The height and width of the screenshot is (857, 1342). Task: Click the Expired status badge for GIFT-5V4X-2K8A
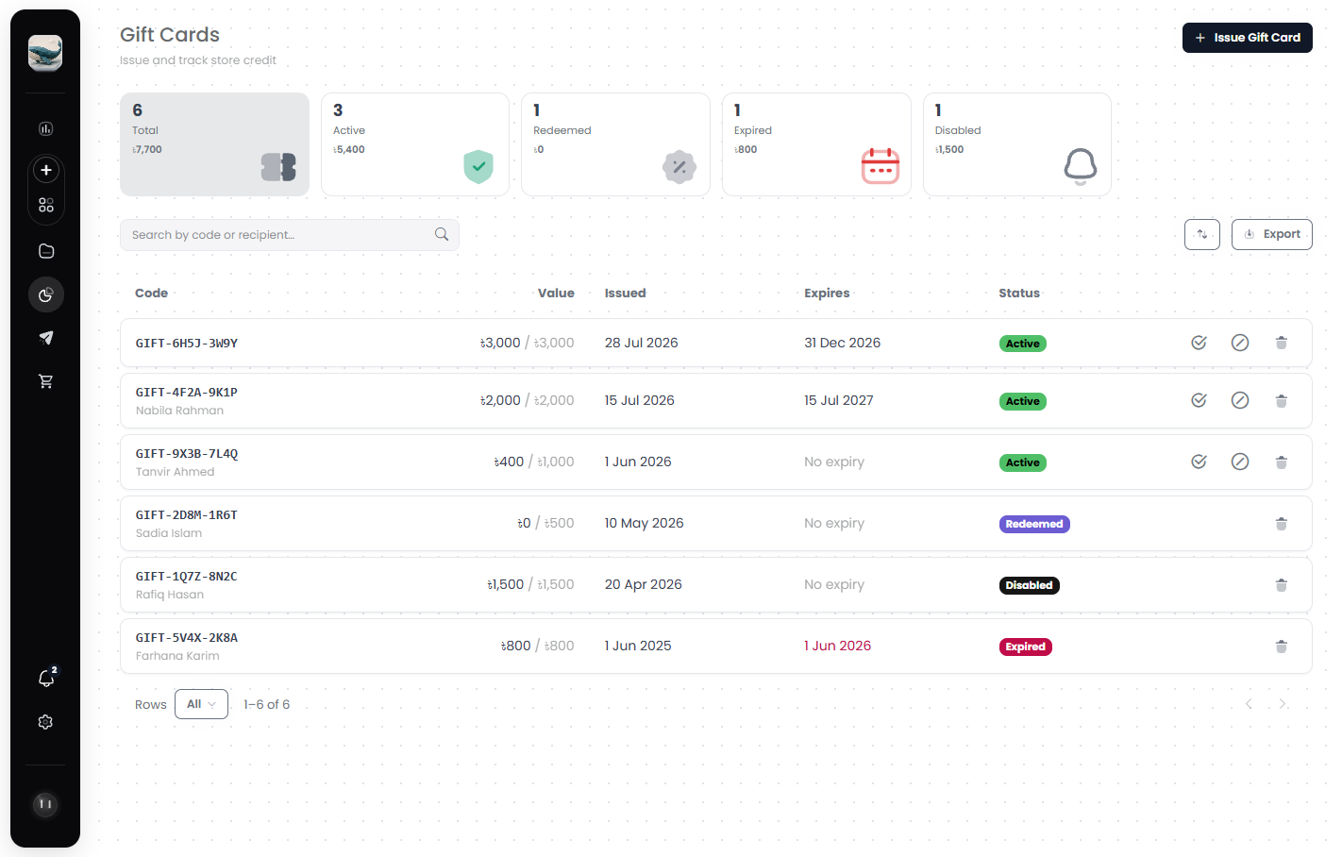(x=1026, y=647)
